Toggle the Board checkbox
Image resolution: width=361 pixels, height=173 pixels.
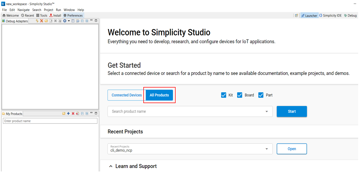tap(240, 95)
